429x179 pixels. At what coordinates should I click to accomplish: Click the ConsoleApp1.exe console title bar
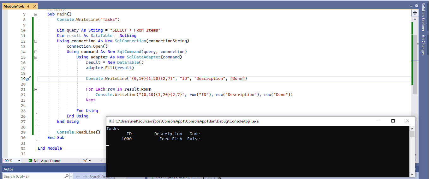point(240,121)
